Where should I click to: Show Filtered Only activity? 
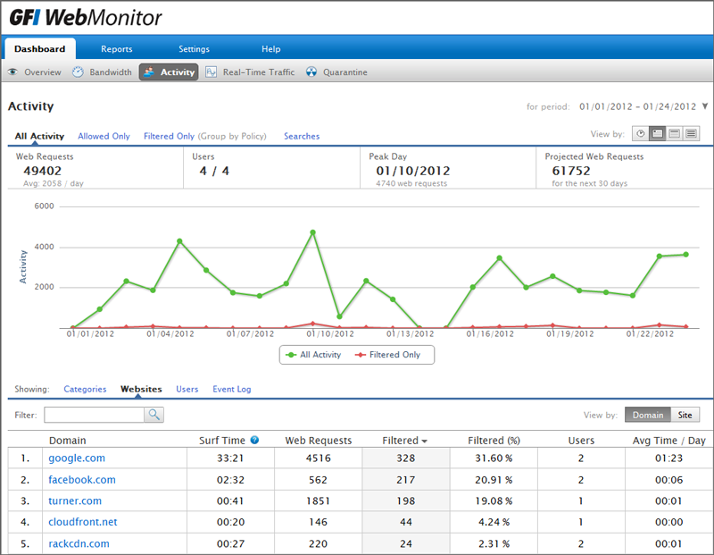click(169, 136)
